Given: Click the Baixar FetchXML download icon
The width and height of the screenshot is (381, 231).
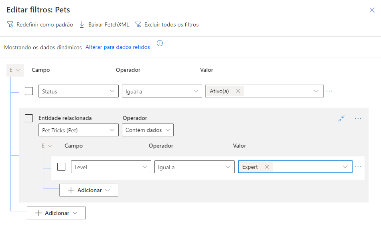Looking at the screenshot, I should [x=82, y=25].
